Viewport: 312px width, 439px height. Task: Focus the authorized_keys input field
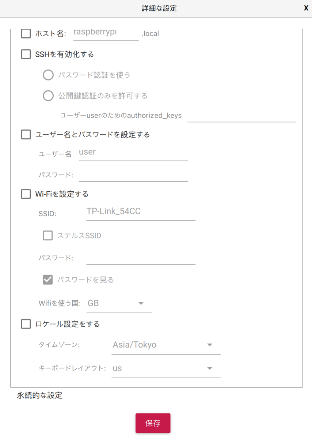pos(241,115)
